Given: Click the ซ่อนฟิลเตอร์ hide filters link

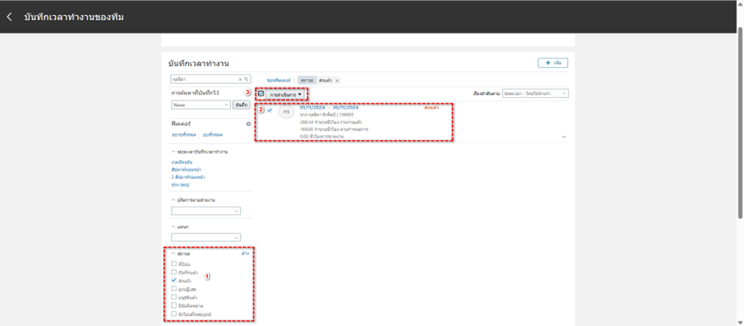Looking at the screenshot, I should (278, 81).
